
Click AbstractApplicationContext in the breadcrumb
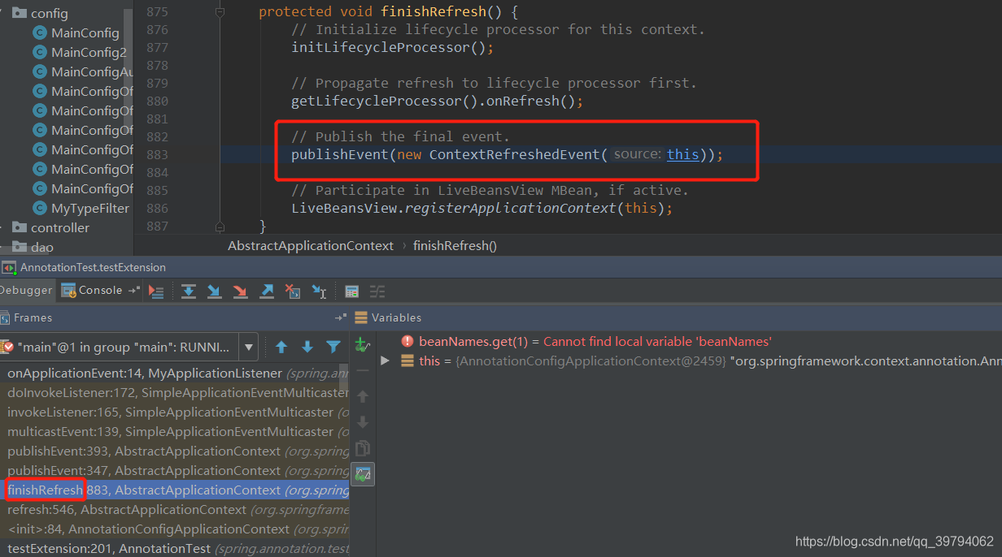tap(311, 245)
